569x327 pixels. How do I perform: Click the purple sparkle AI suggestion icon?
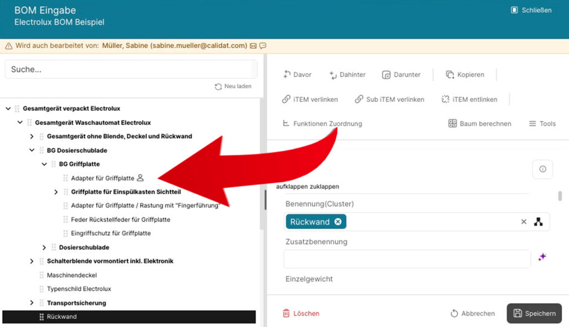(542, 258)
